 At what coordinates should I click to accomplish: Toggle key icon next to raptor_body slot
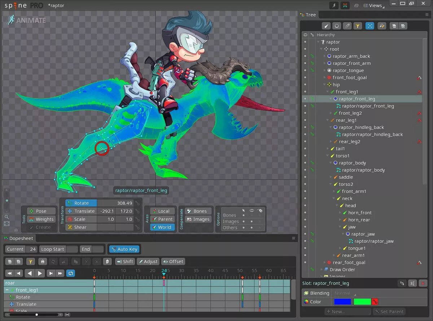312,163
